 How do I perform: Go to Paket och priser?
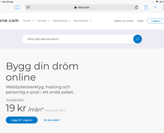pyautogui.click(x=124, y=21)
